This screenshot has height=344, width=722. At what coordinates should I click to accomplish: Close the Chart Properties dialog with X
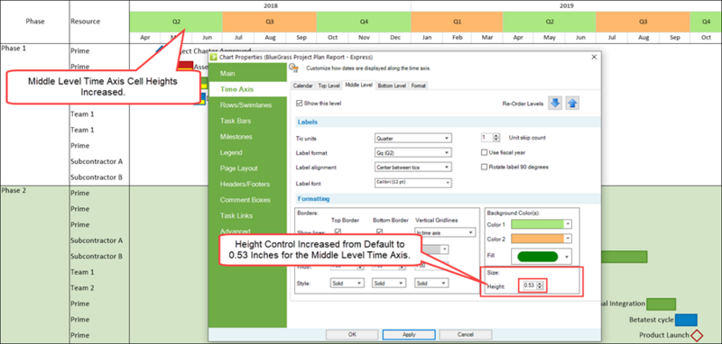pos(594,57)
